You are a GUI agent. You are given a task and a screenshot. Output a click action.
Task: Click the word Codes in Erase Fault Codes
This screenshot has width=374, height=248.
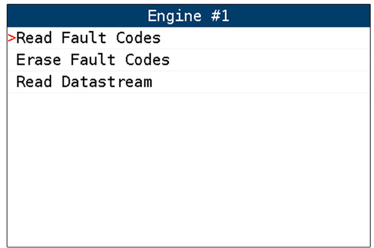click(147, 60)
